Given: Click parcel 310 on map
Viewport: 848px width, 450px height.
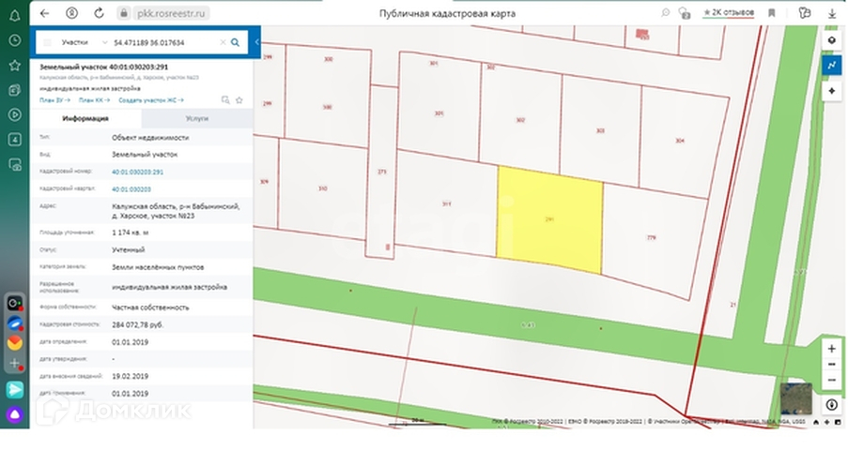Looking at the screenshot, I should click(323, 188).
